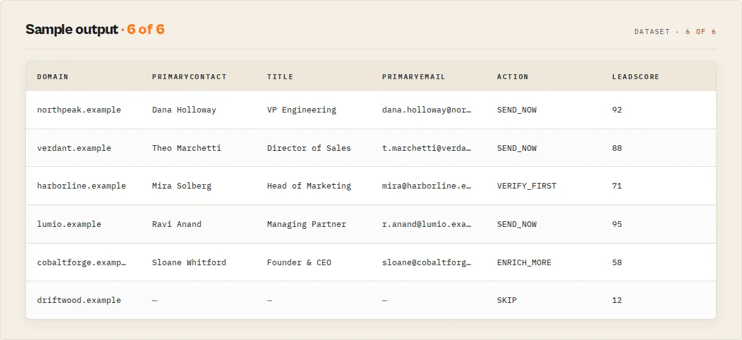Click contact name Mira Solberg
742x340 pixels.
point(182,186)
